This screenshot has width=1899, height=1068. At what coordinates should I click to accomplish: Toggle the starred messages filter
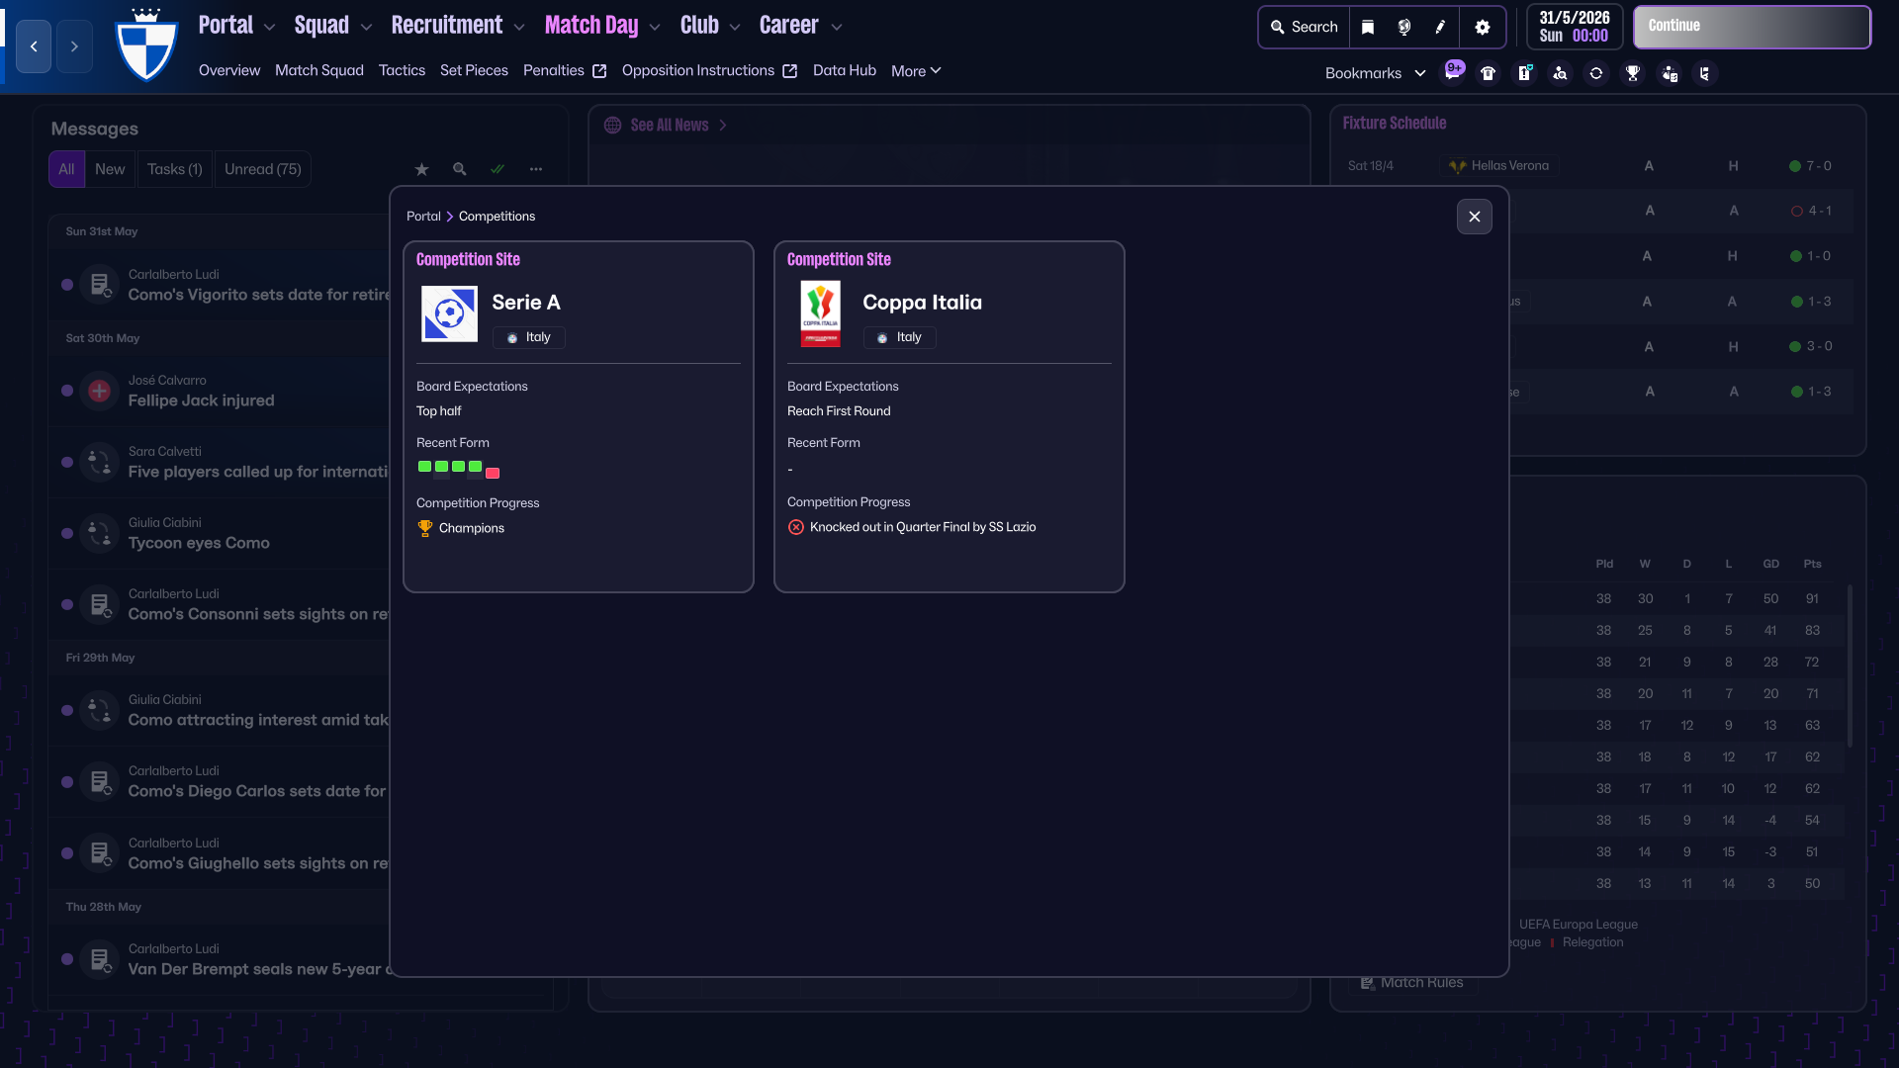tap(421, 169)
